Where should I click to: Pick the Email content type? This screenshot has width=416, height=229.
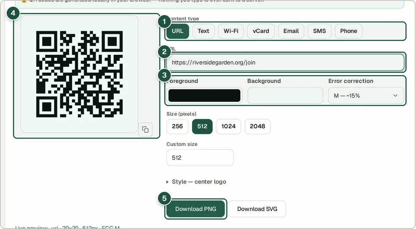coord(291,31)
